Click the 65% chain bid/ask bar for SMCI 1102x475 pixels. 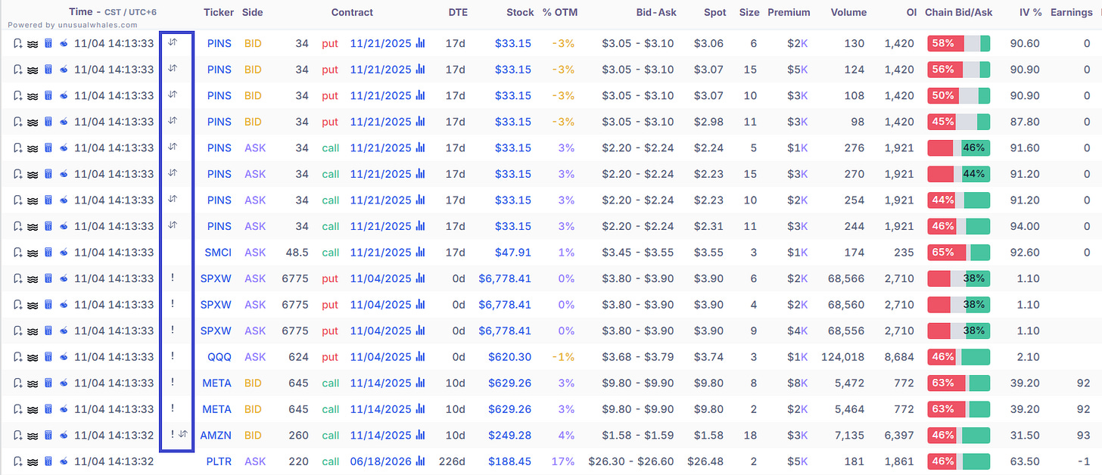tap(959, 252)
